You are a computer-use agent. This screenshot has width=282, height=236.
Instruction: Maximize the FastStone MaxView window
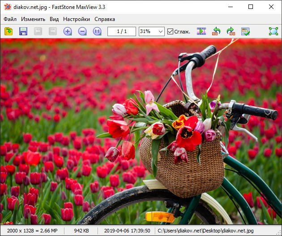[x=251, y=7]
